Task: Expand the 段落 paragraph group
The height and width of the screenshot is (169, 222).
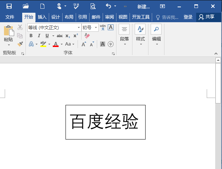Action: tap(124, 44)
